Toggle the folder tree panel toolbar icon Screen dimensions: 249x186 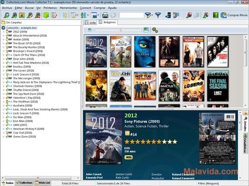[65, 15]
